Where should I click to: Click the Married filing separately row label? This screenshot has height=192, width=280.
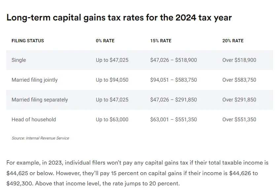click(40, 100)
